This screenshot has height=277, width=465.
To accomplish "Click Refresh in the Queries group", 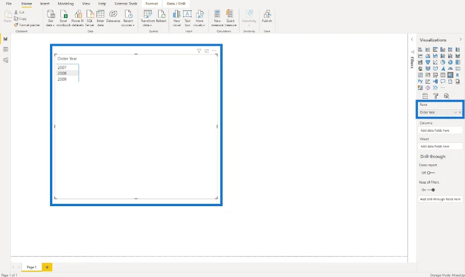I will point(161,17).
